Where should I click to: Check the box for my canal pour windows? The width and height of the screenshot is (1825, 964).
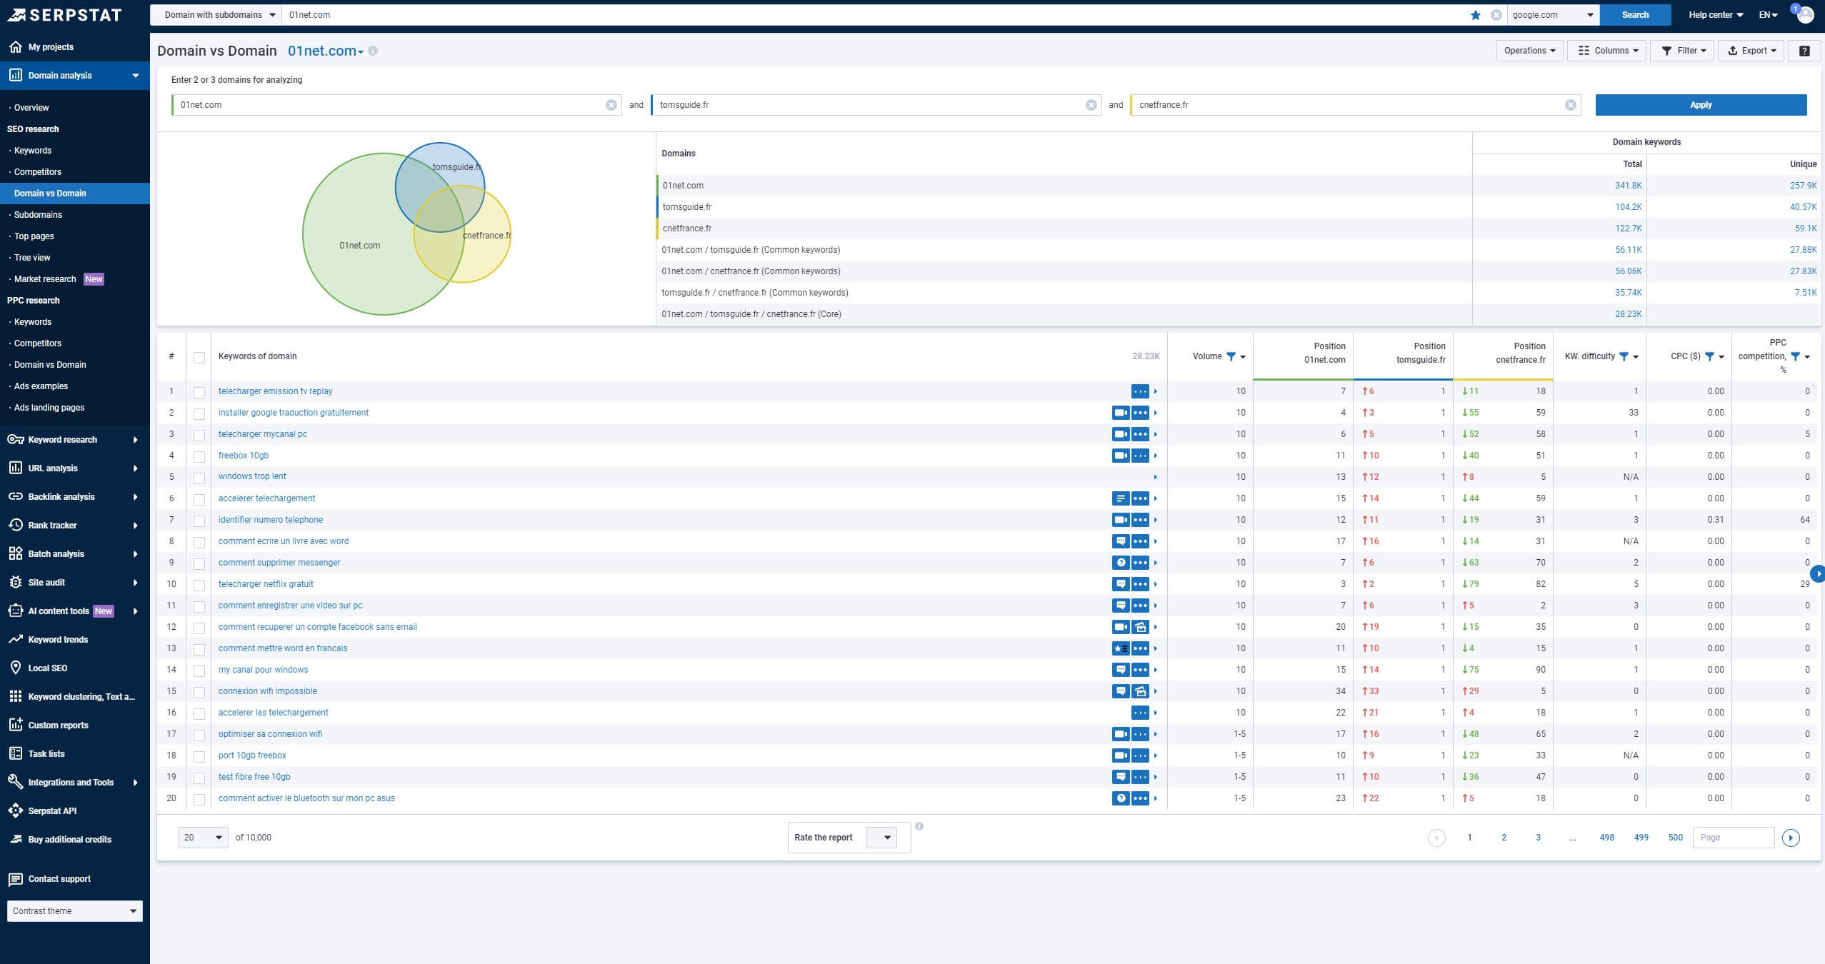pos(199,671)
